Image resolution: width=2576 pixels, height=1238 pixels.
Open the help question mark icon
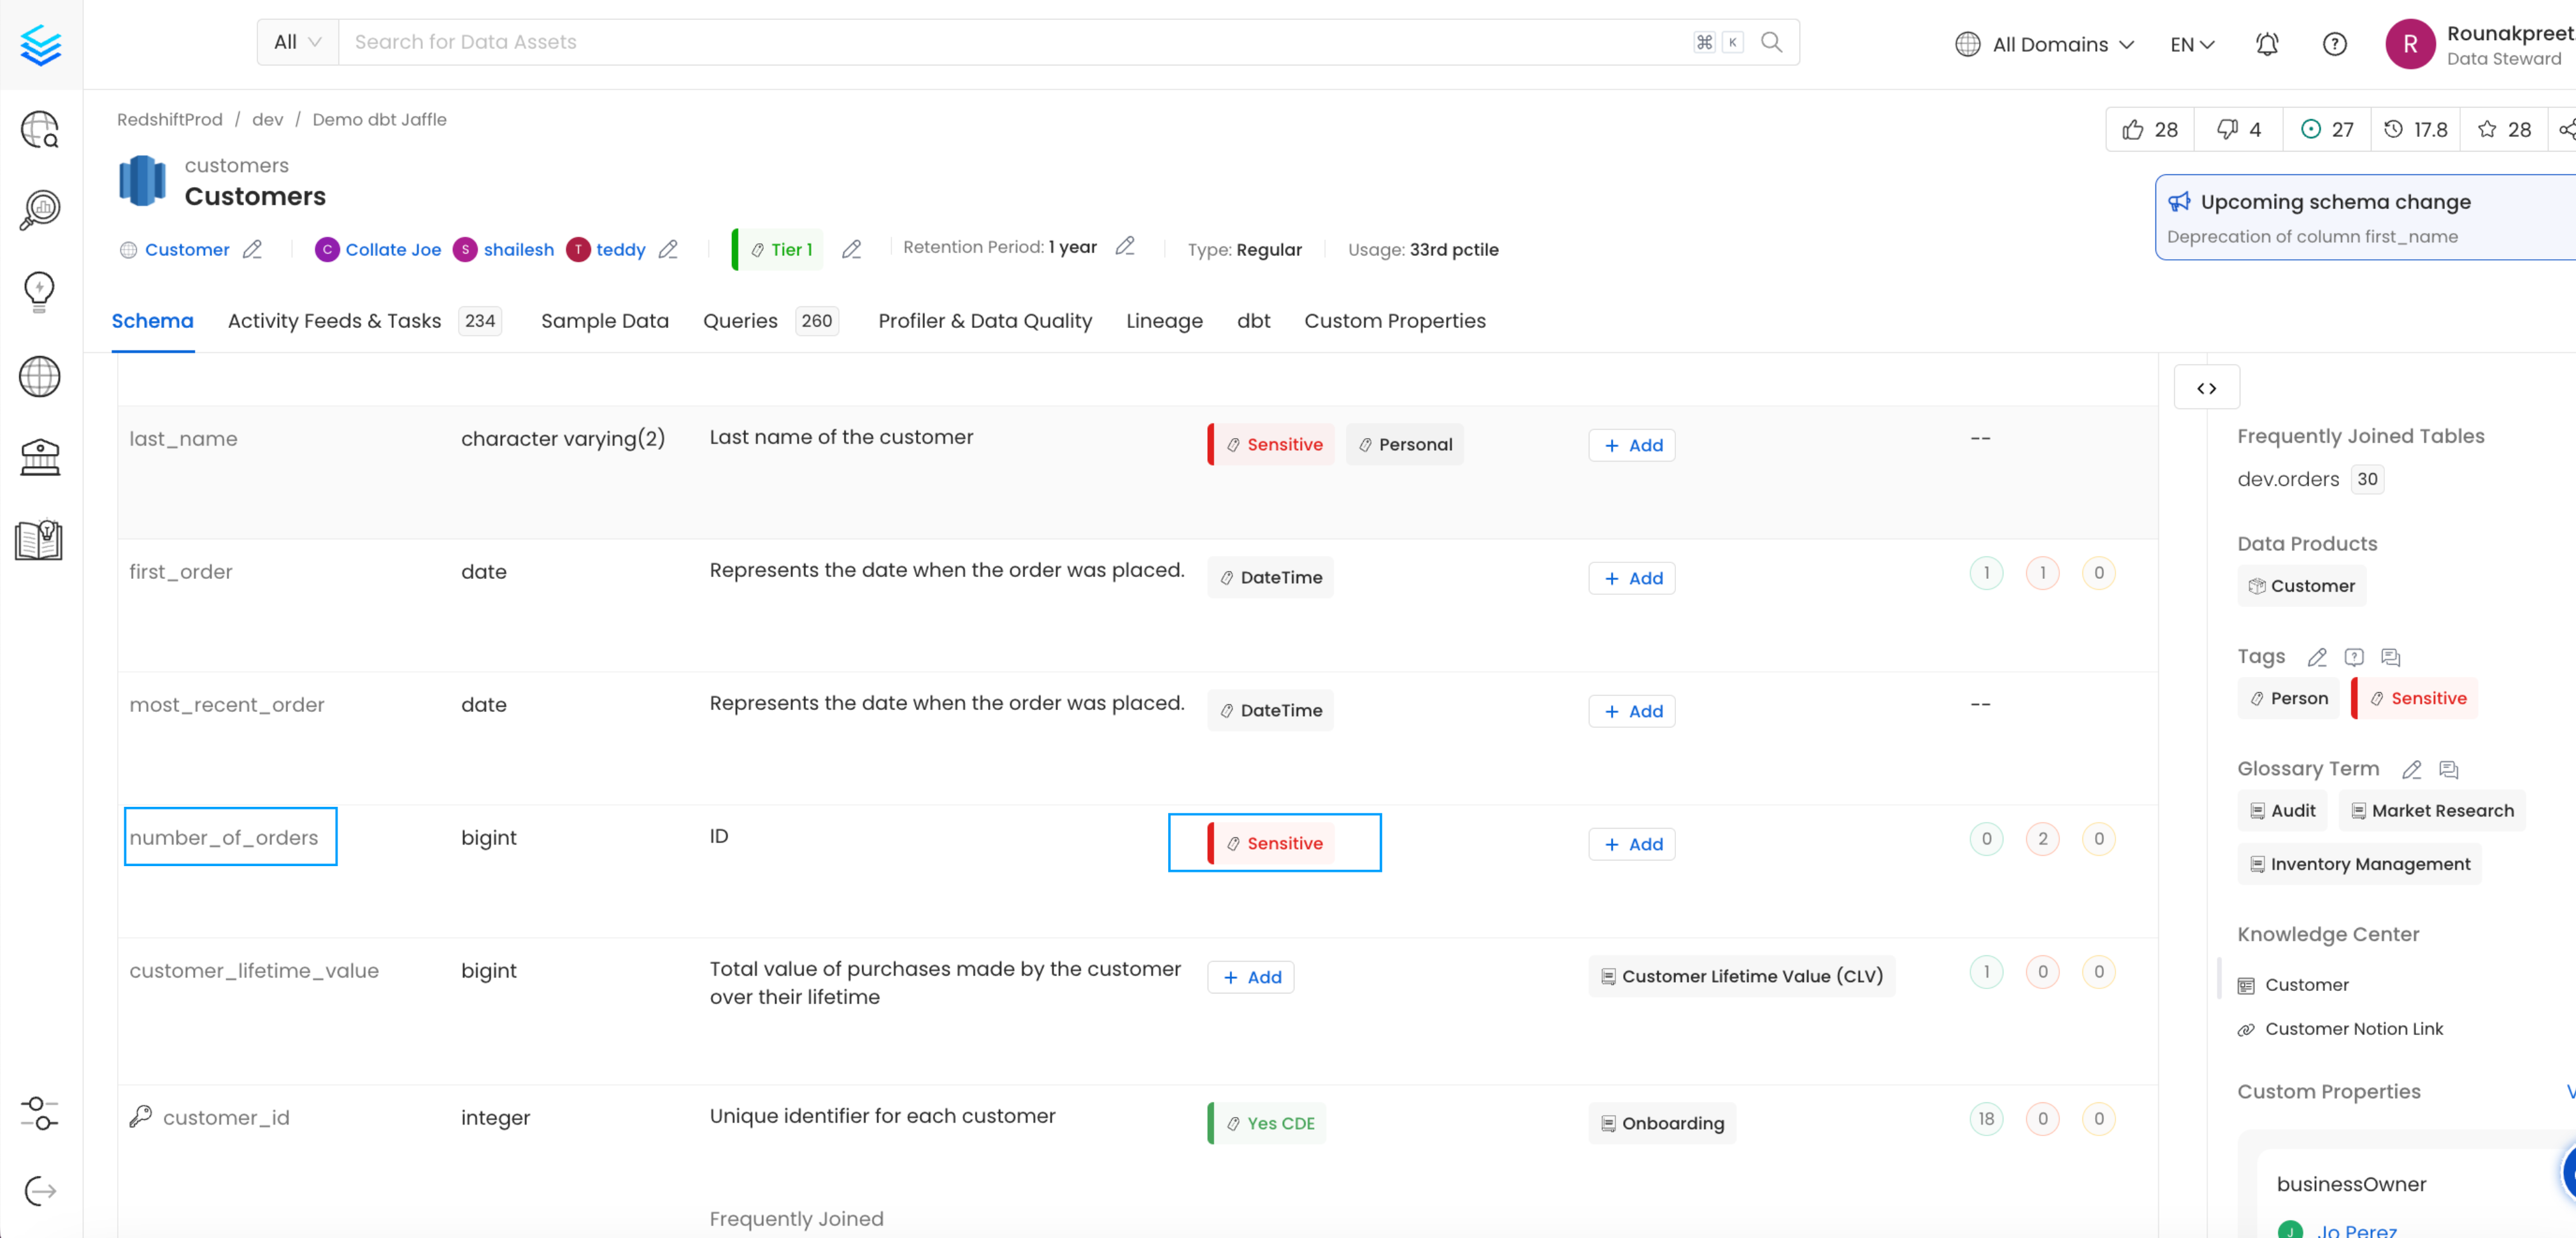[2334, 44]
